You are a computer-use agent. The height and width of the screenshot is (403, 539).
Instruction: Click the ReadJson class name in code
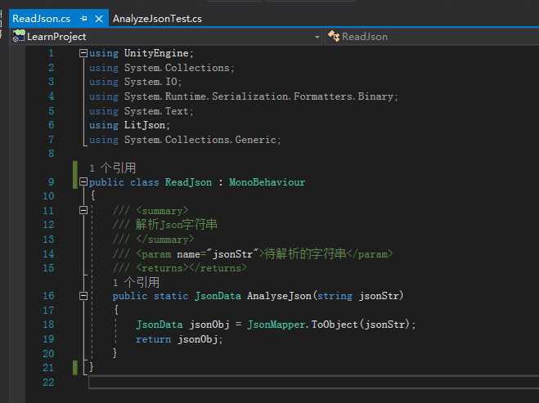point(188,182)
